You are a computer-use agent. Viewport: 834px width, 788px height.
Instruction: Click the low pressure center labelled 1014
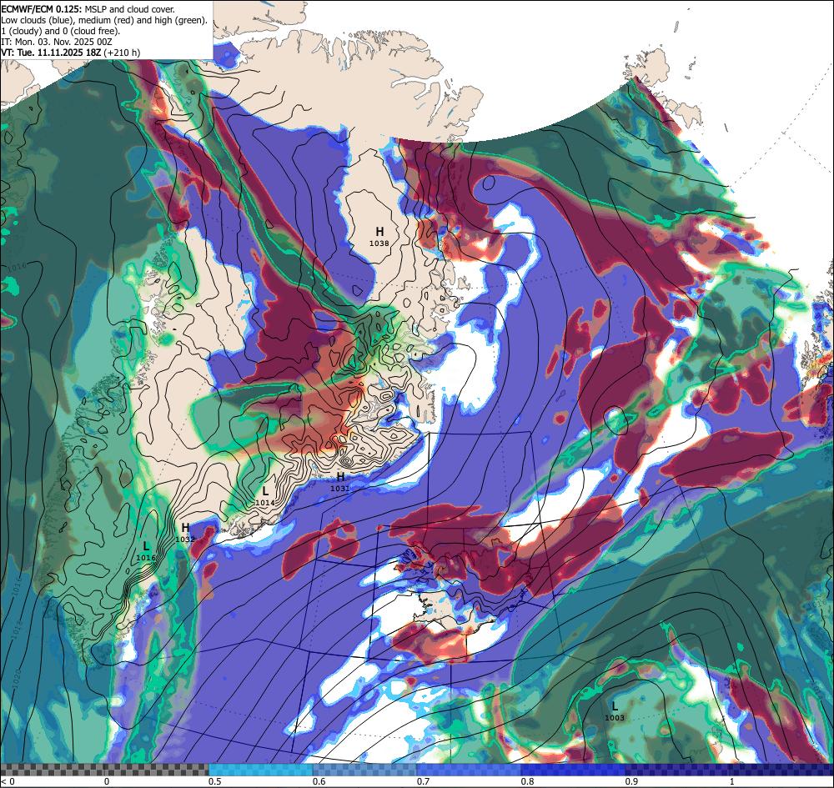pos(265,496)
